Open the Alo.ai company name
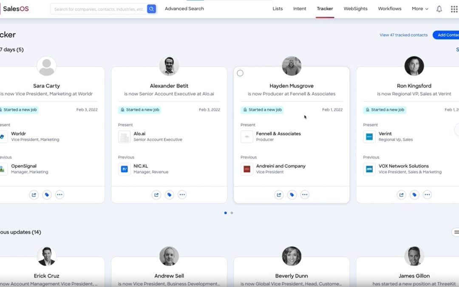The width and height of the screenshot is (459, 287). tap(139, 134)
